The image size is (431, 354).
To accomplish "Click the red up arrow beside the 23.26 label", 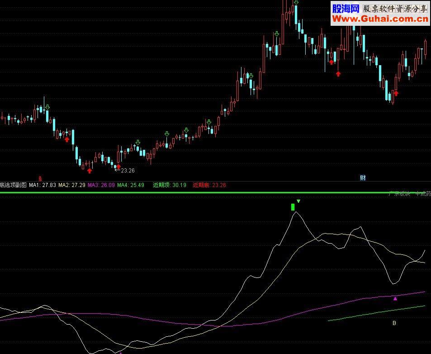I will click(x=118, y=167).
